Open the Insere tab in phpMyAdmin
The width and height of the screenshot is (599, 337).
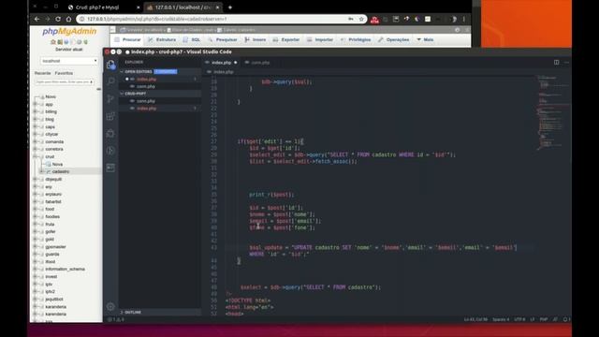click(x=256, y=39)
